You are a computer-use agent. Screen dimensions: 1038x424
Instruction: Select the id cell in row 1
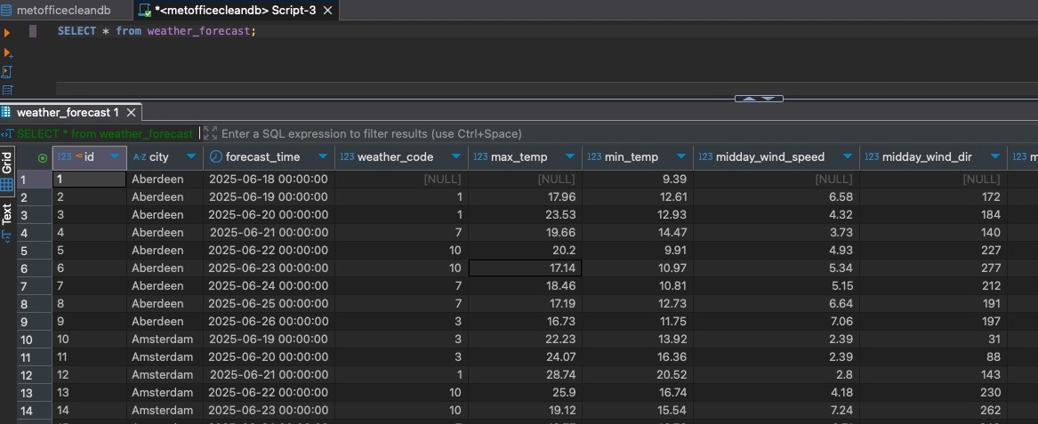pyautogui.click(x=89, y=179)
